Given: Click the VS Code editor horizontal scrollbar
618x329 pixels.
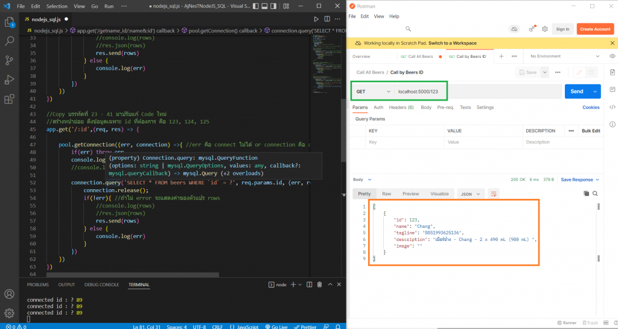Looking at the screenshot, I should (x=132, y=275).
